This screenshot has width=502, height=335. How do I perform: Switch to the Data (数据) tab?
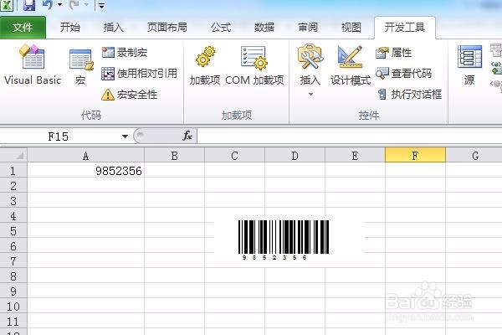pos(264,28)
